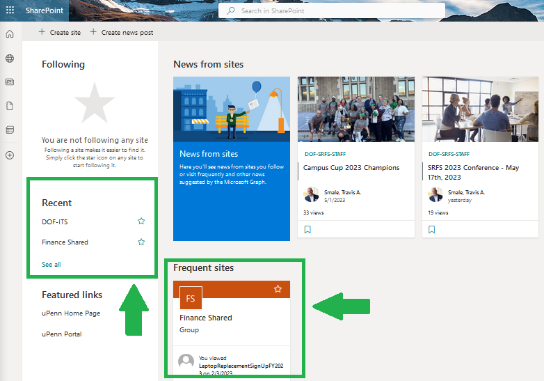The image size is (544, 381).
Task: Open the app launcher waffle icon
Action: (x=10, y=10)
